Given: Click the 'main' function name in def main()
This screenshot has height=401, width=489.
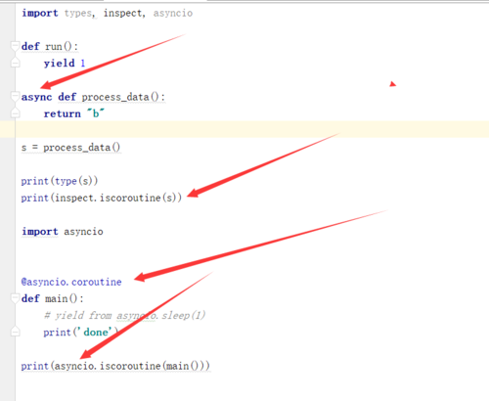Looking at the screenshot, I should 56,298.
